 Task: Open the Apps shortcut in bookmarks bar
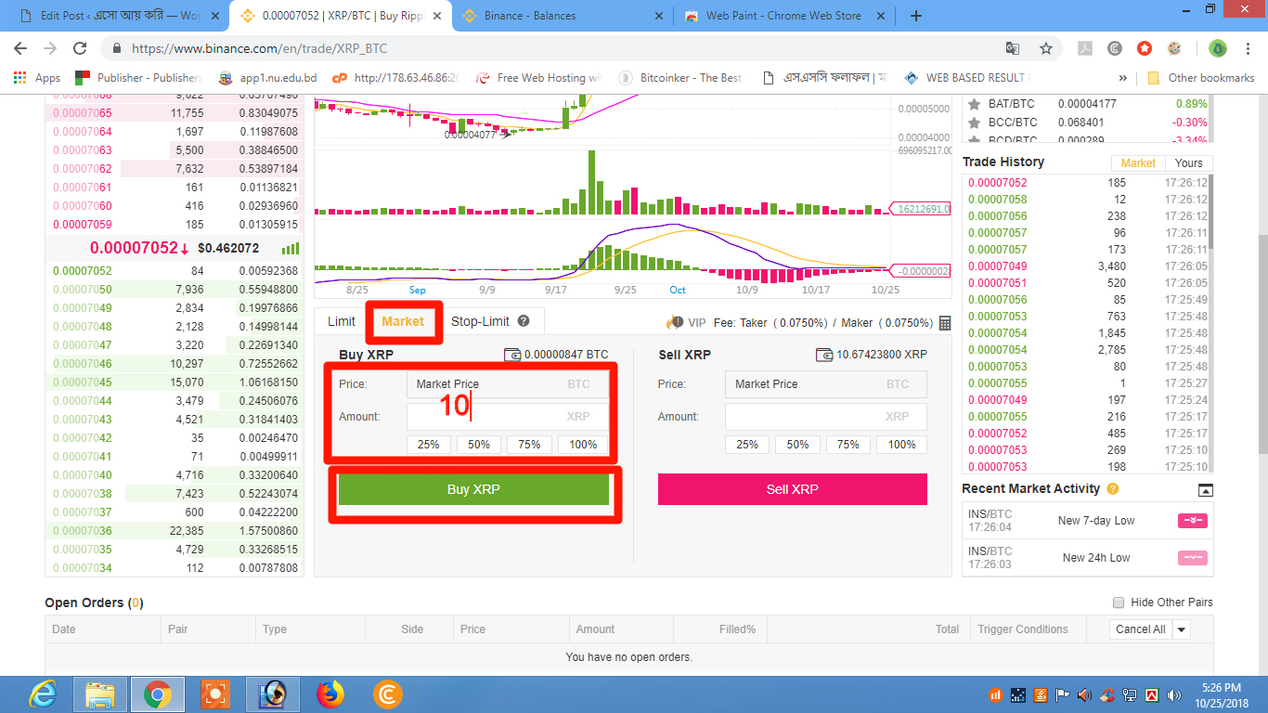pyautogui.click(x=37, y=78)
